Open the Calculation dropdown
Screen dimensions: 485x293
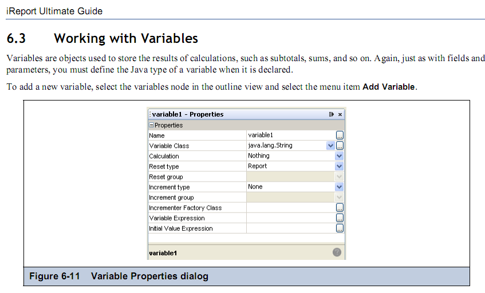pyautogui.click(x=339, y=156)
